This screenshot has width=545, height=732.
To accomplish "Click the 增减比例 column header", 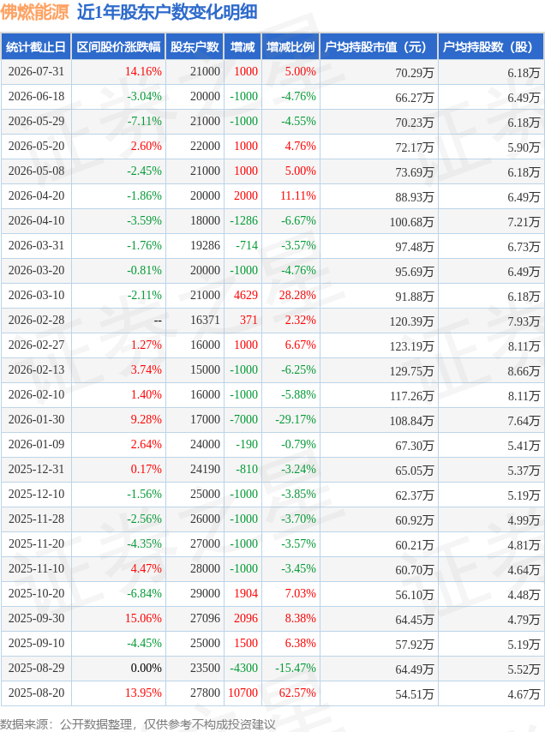I will point(290,46).
